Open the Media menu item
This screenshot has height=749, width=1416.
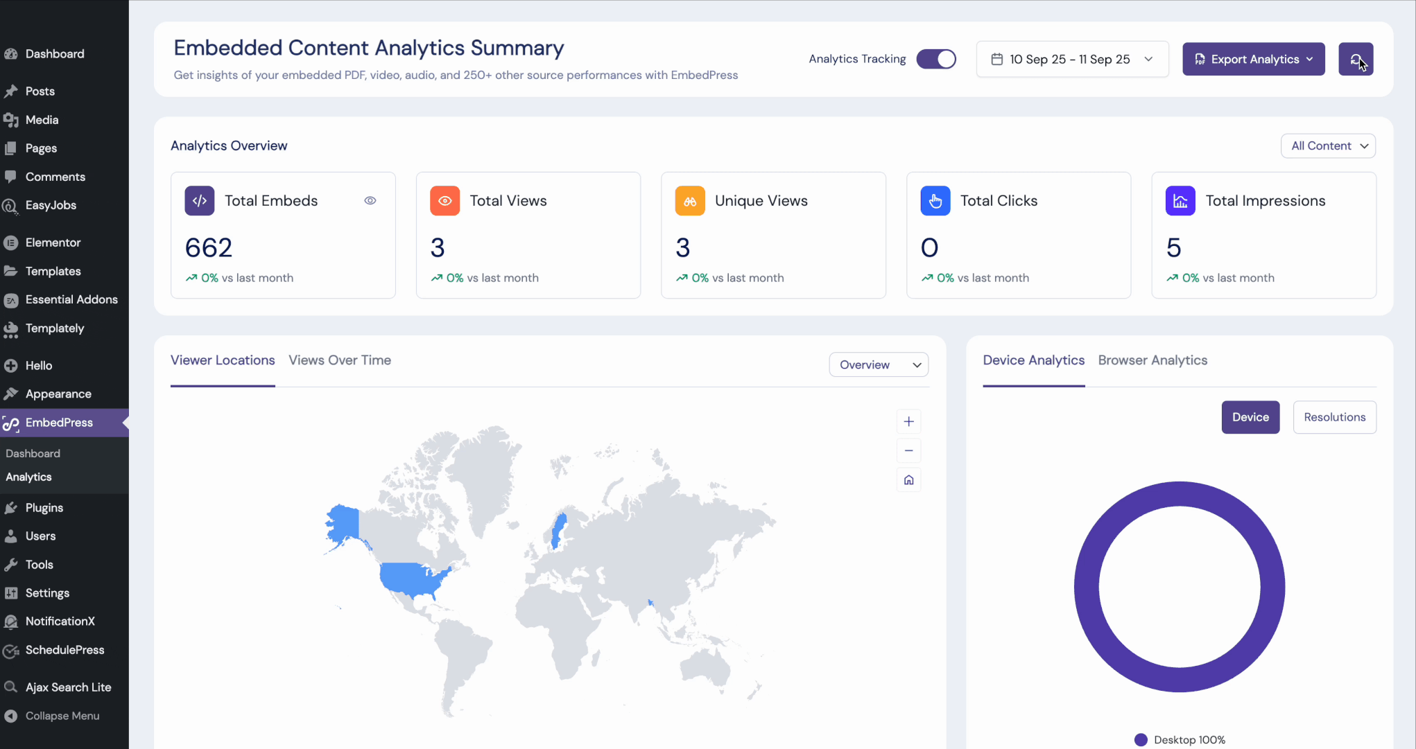coord(64,119)
